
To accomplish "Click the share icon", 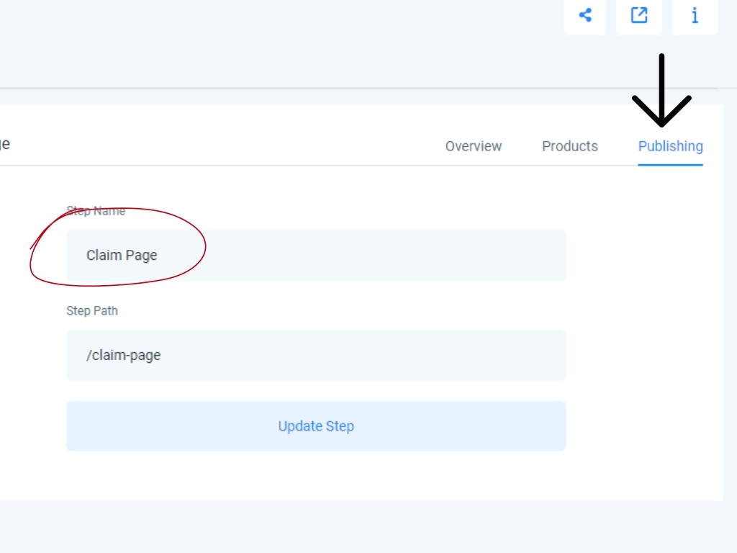I will tap(585, 15).
